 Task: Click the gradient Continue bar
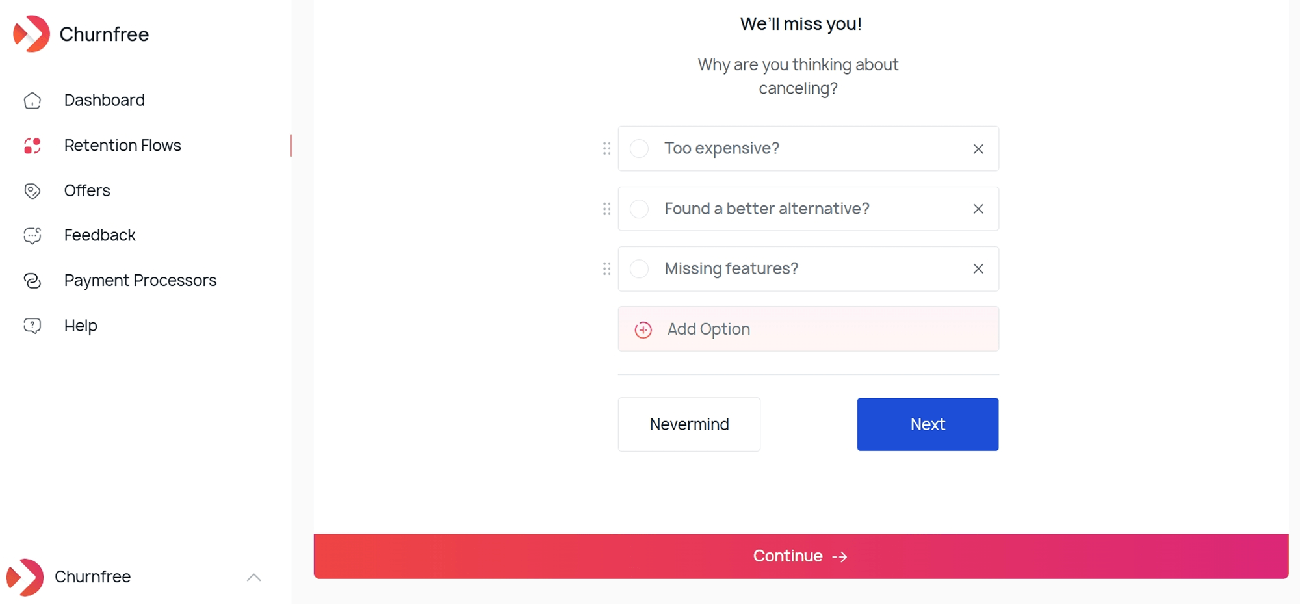[x=800, y=556]
